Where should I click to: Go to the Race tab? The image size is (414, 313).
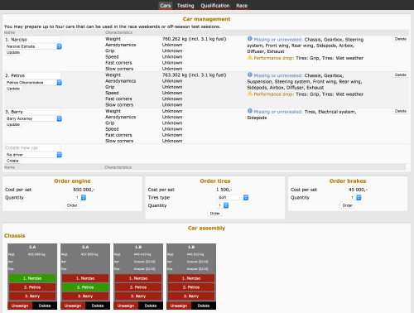(x=242, y=6)
